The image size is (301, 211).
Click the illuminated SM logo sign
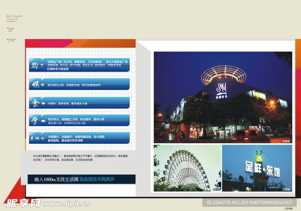(221, 90)
